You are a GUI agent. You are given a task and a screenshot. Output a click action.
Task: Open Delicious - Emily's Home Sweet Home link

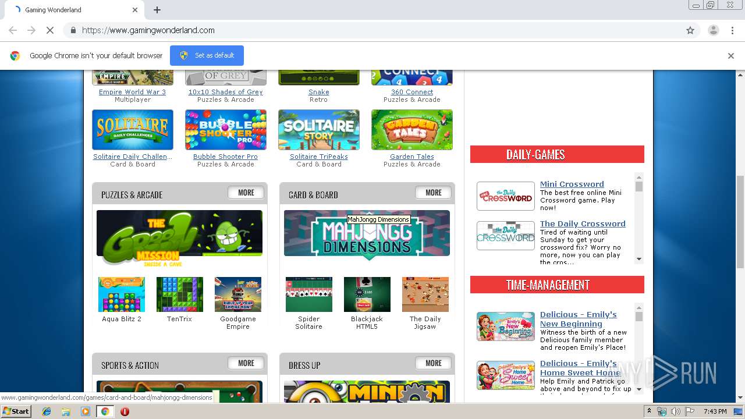click(x=580, y=368)
